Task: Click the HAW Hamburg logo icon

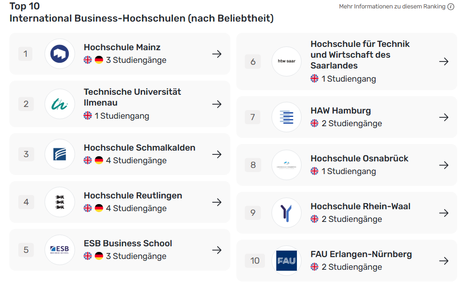Action: 287,117
